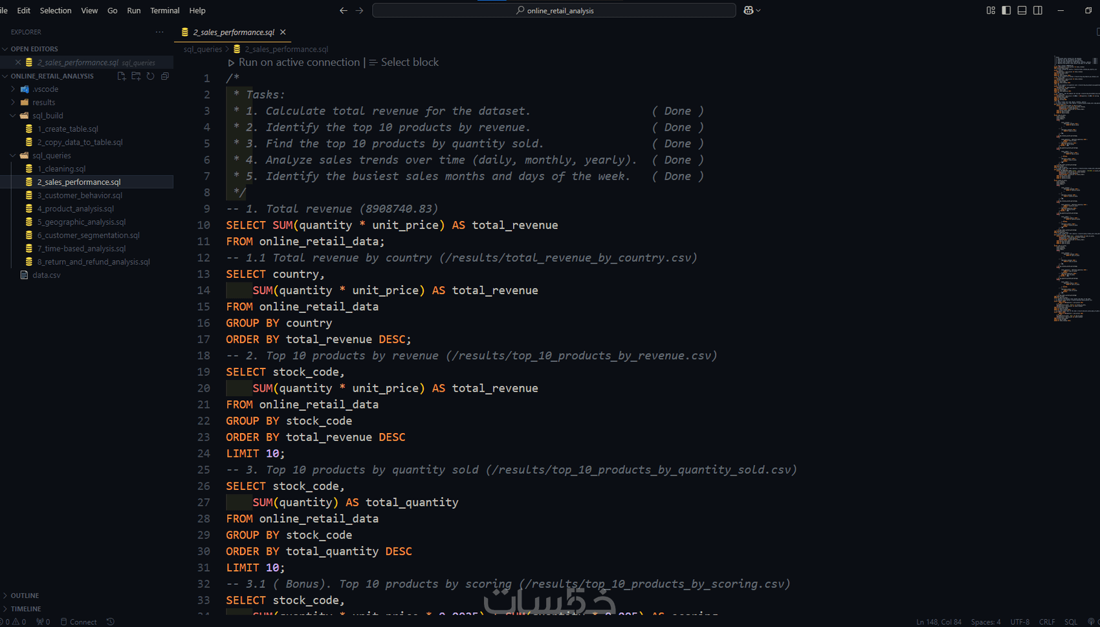
Task: Open 1_create_table.sql in the explorer
Action: [x=68, y=129]
